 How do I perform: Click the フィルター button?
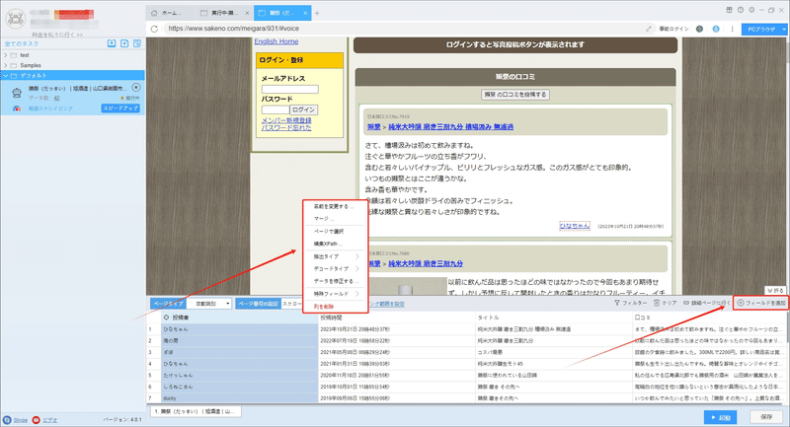(x=630, y=304)
